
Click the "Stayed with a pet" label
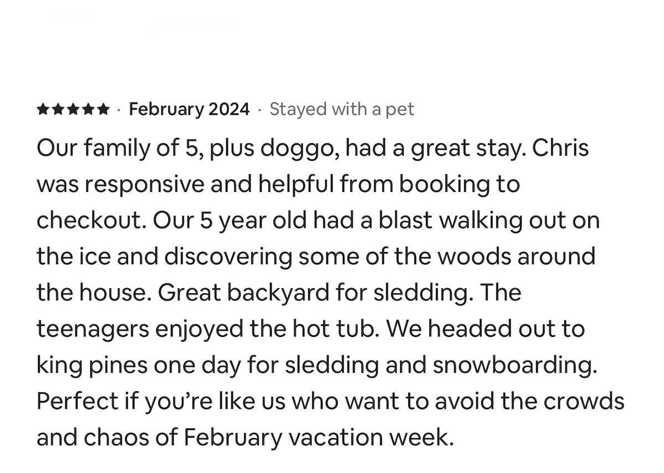point(342,110)
